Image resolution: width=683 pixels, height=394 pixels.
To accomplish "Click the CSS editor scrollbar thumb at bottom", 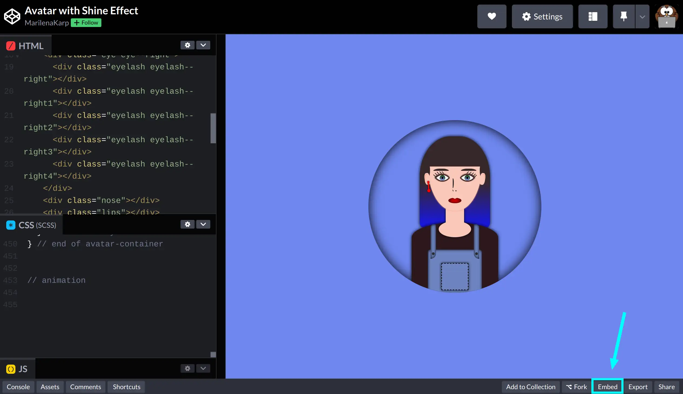I will point(213,355).
